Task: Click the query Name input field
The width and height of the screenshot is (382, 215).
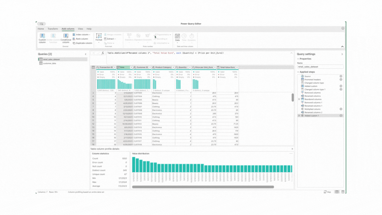Action: 320,67
